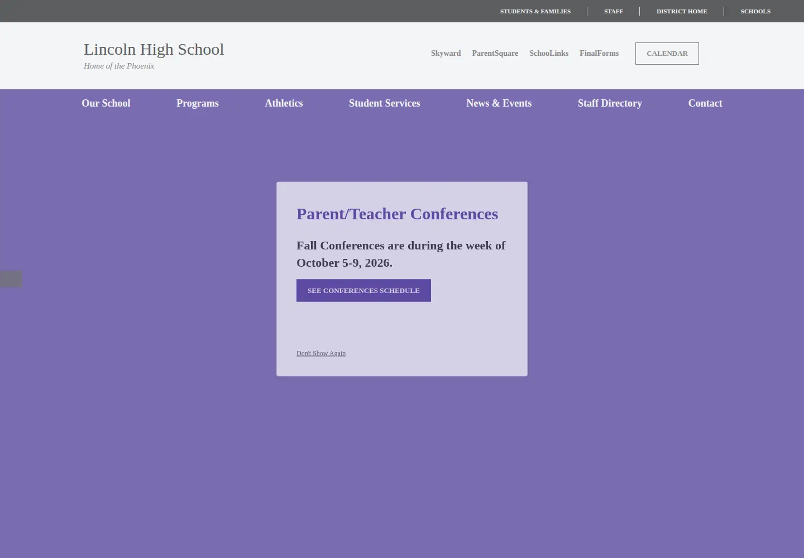
Task: Open the Contact menu item
Action: 705,103
